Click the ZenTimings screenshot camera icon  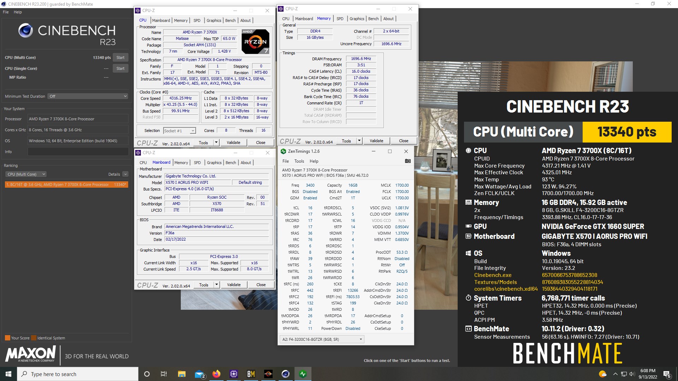pos(408,161)
